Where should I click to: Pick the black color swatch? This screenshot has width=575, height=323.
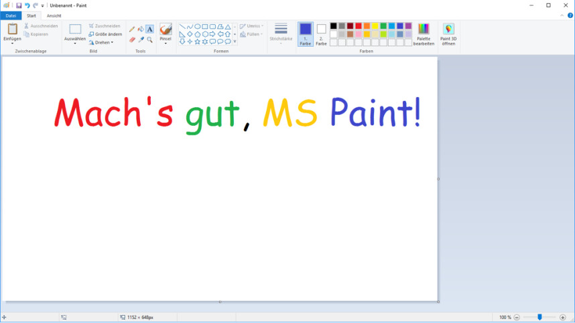click(333, 25)
